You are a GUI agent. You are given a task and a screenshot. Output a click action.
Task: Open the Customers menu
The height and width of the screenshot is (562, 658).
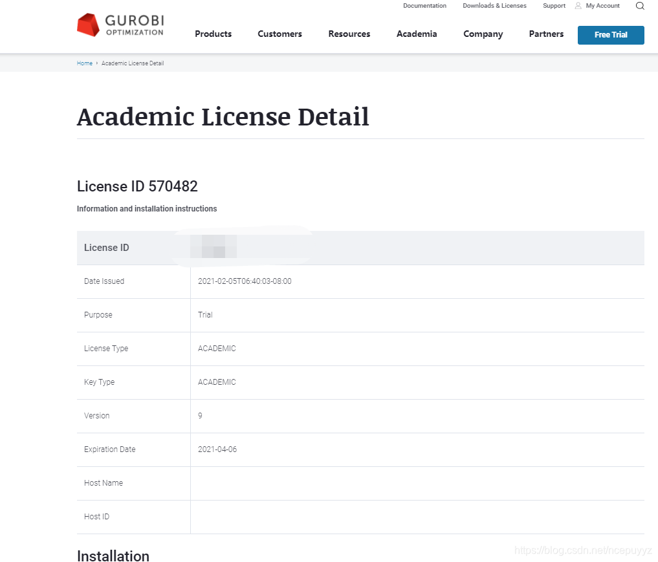[280, 34]
